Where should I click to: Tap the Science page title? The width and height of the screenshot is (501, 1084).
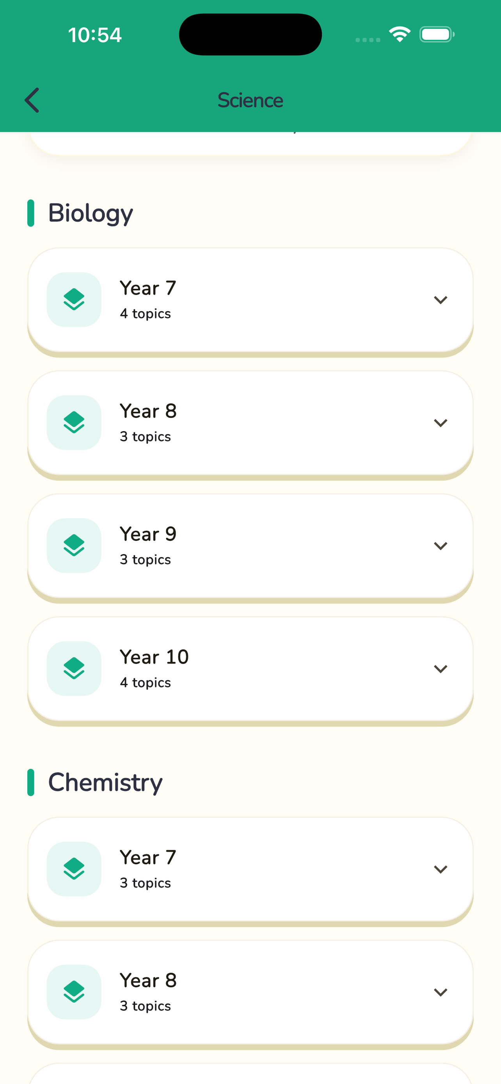pos(250,100)
